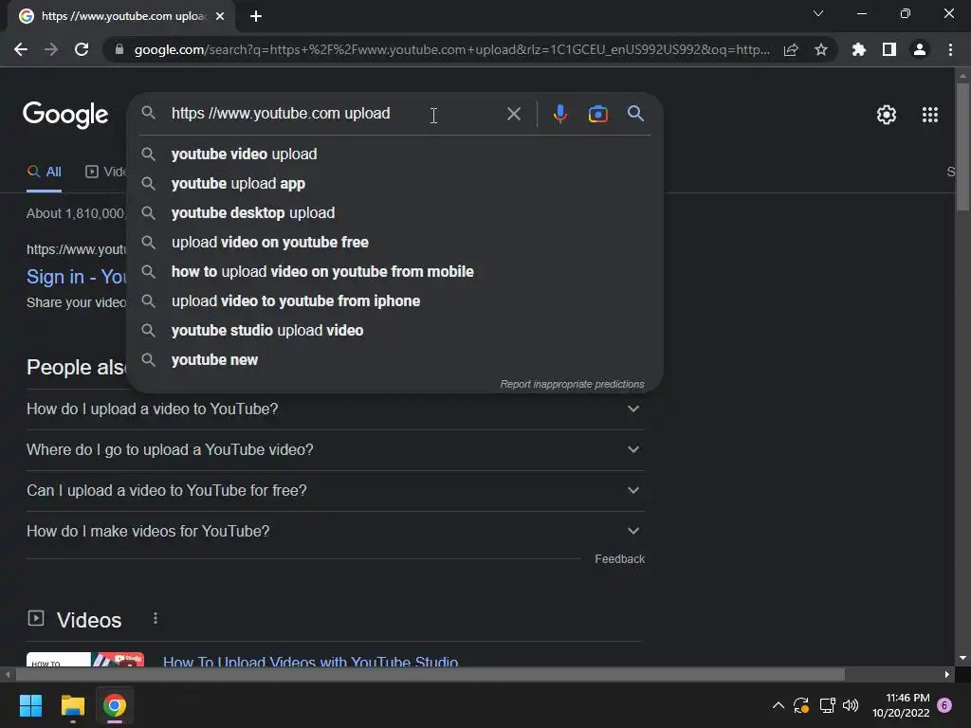Image resolution: width=971 pixels, height=728 pixels.
Task: Show hidden system tray icons
Action: pos(779,705)
